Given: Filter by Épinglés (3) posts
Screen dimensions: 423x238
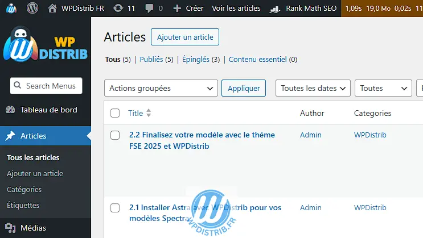Looking at the screenshot, I should pos(201,59).
